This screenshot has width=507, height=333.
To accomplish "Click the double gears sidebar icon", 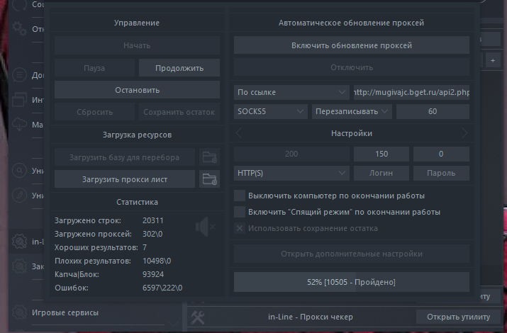I will click(x=19, y=28).
